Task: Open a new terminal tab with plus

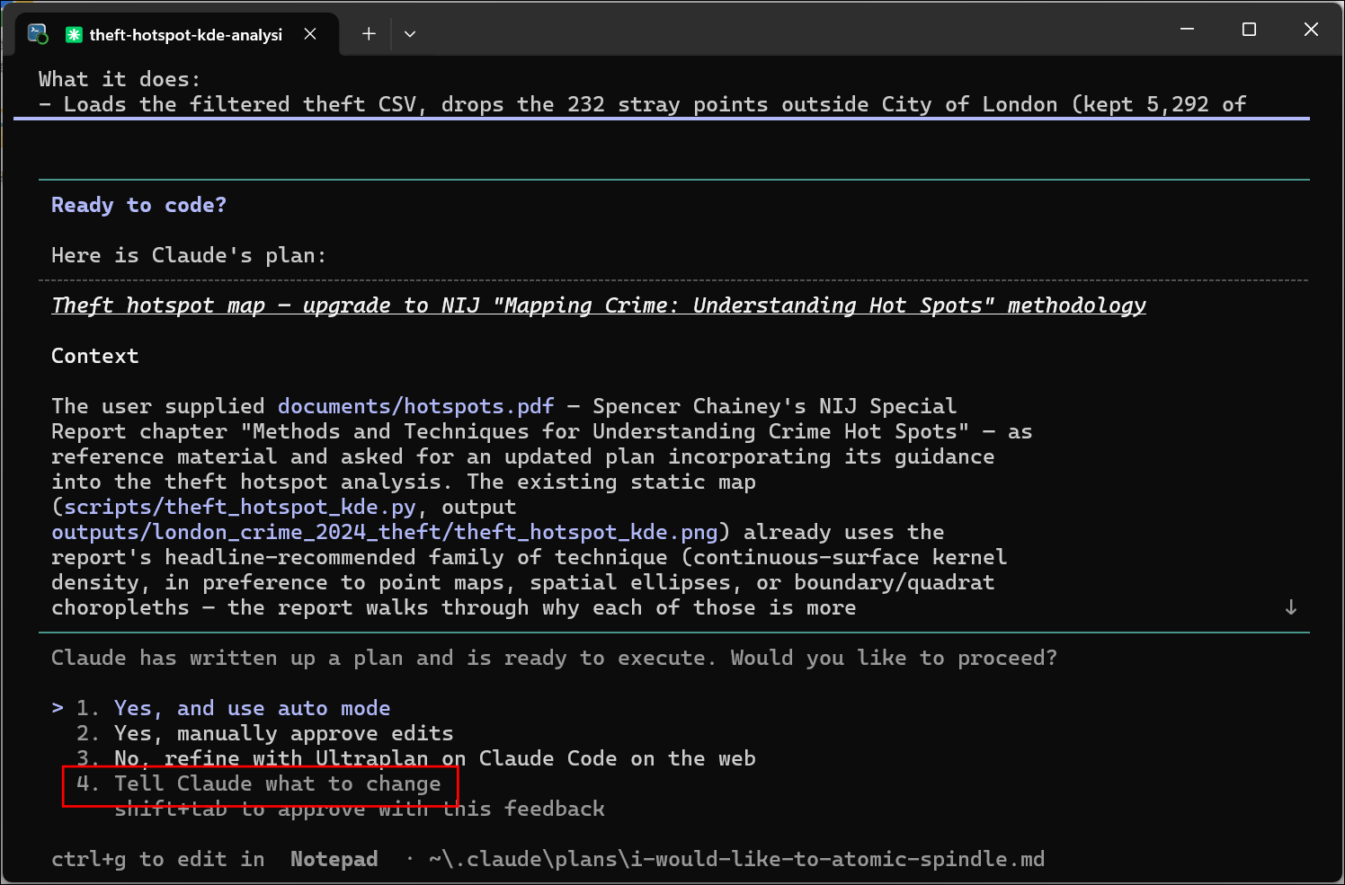Action: [x=369, y=34]
